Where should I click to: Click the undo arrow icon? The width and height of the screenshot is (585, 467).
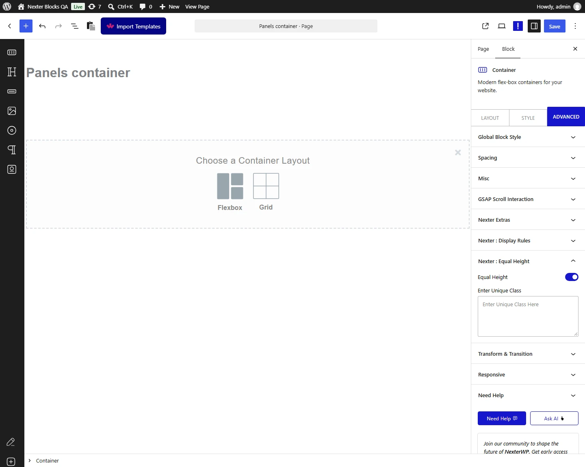pyautogui.click(x=42, y=26)
